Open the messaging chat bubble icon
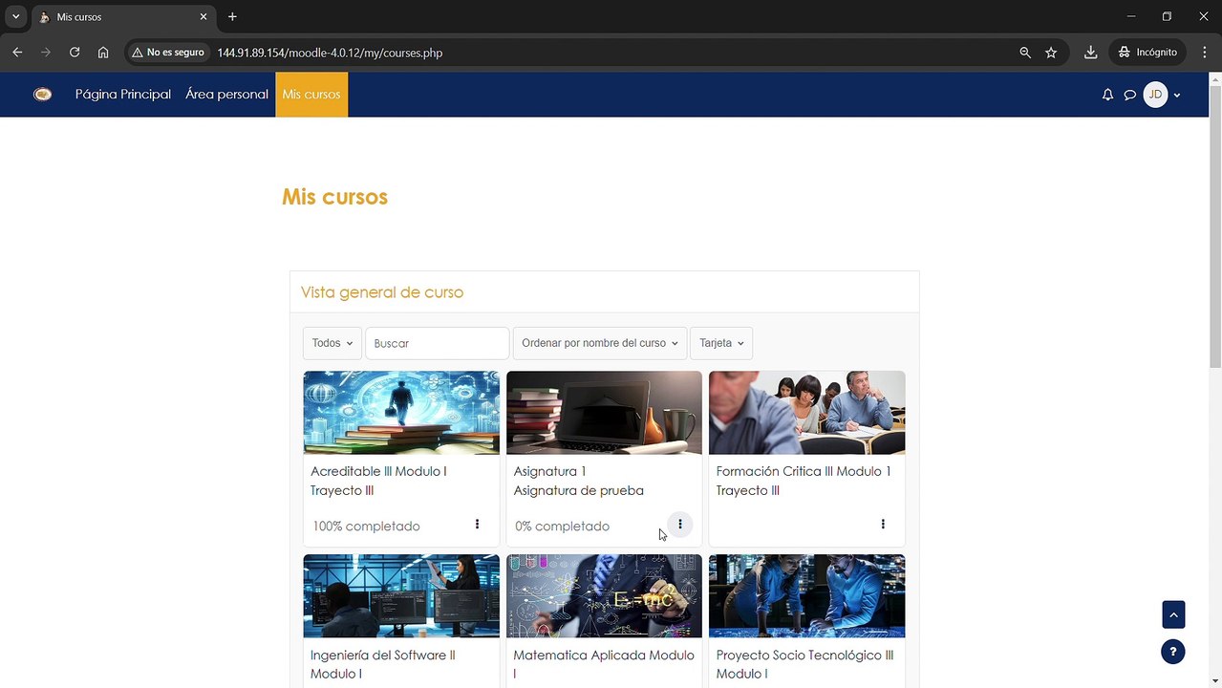Viewport: 1222px width, 688px height. click(1129, 95)
